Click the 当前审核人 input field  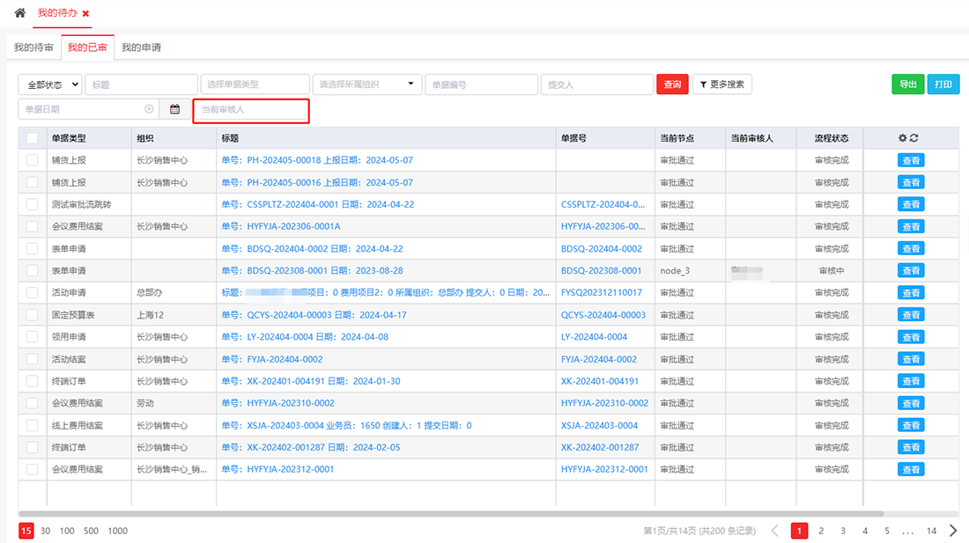pos(251,110)
